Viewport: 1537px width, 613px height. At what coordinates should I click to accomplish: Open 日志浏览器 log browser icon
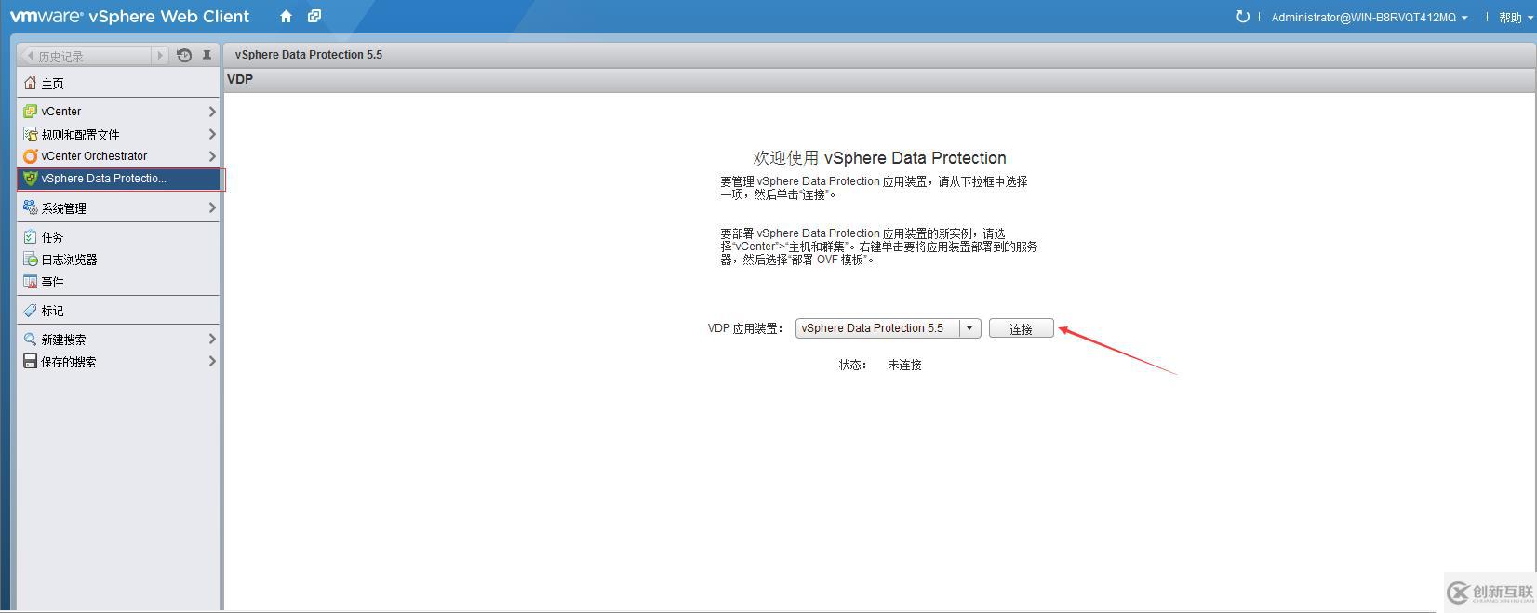coord(30,260)
